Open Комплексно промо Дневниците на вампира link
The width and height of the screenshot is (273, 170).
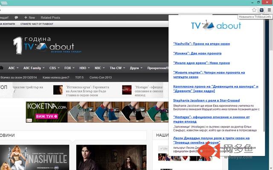coord(215,89)
